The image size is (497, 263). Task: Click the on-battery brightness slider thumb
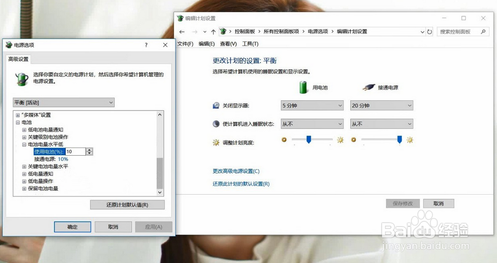pyautogui.click(x=309, y=139)
